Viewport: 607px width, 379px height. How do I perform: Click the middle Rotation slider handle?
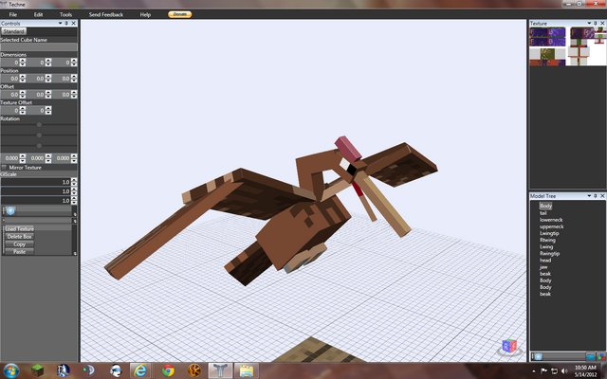pyautogui.click(x=39, y=135)
